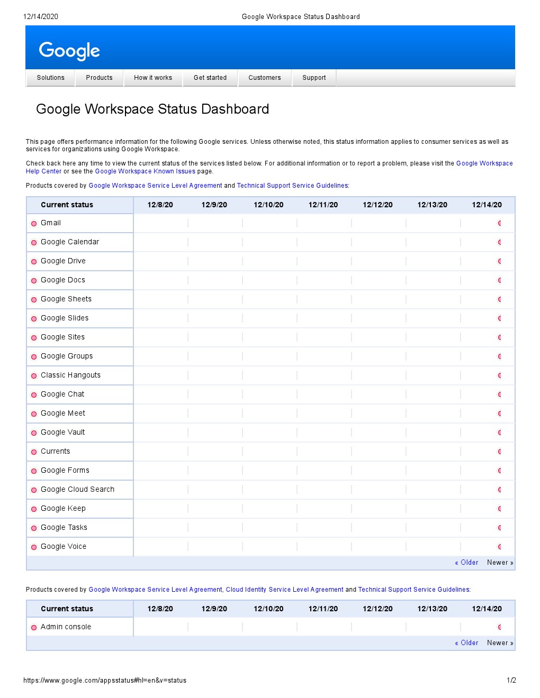
Task: Open the Get started tab
Action: (210, 78)
